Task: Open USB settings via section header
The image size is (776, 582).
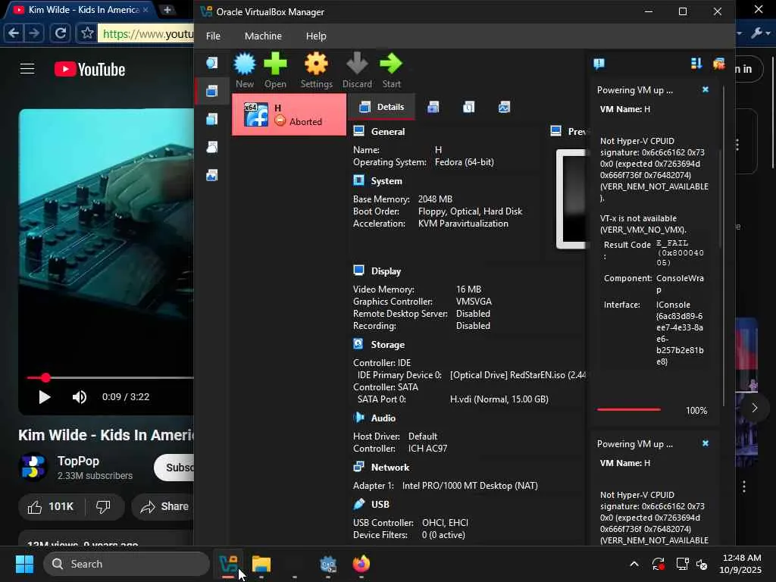Action: tap(380, 504)
